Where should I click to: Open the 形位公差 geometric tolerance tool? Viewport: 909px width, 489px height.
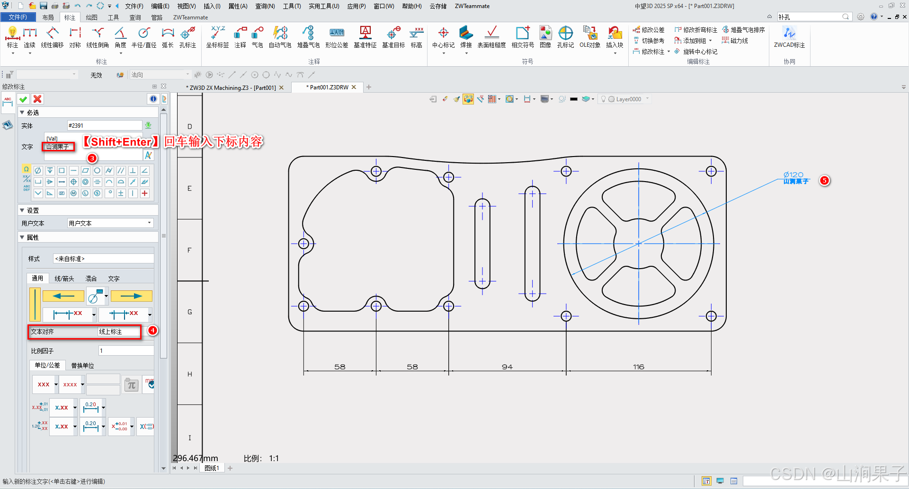pyautogui.click(x=337, y=37)
